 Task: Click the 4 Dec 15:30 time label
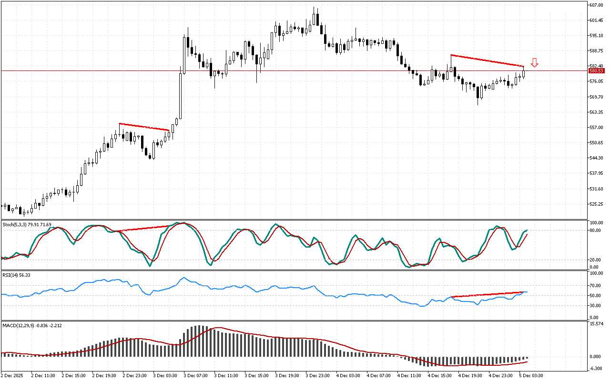tap(439, 375)
